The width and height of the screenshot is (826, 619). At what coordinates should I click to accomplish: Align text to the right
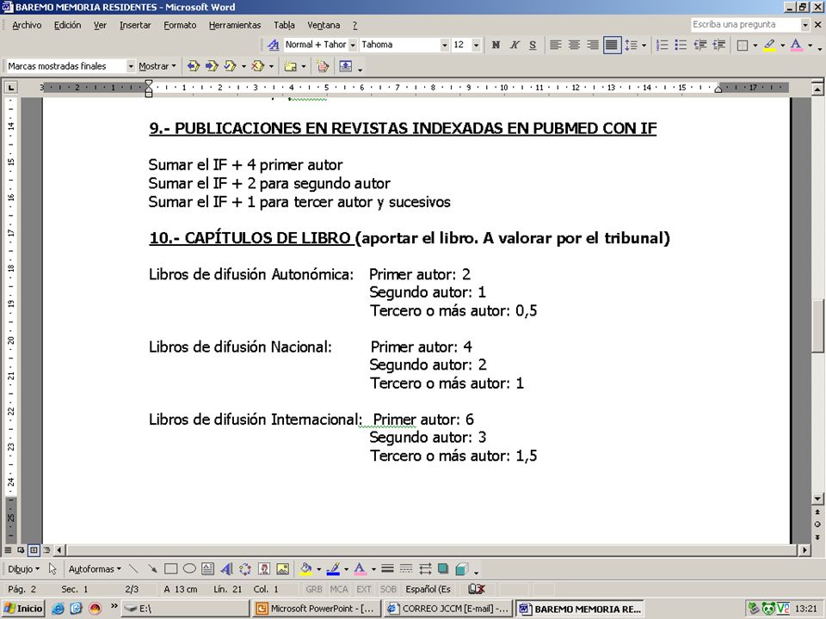(592, 46)
